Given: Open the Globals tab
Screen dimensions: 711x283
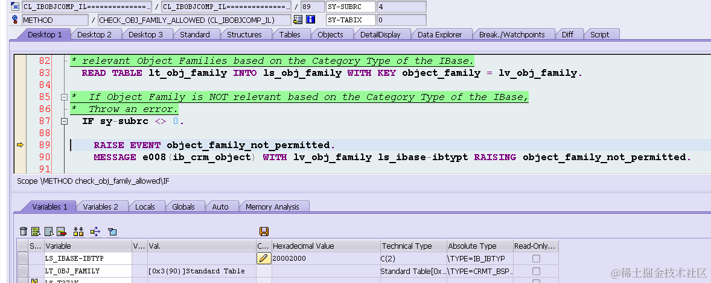Looking at the screenshot, I should click(x=183, y=207).
